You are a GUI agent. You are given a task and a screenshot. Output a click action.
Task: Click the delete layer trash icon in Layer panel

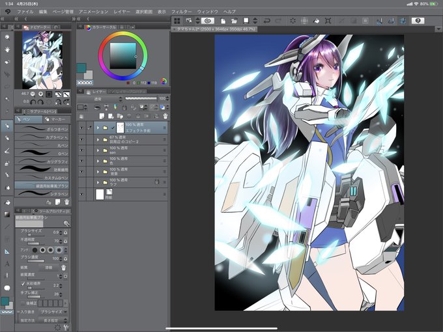(165, 116)
